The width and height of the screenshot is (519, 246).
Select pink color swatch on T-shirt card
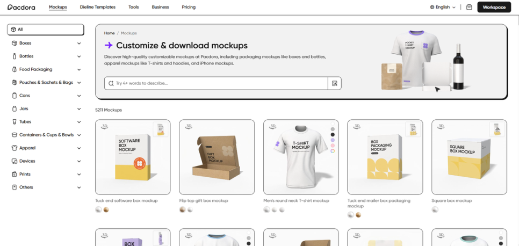point(333,146)
